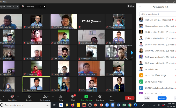Toggle the Original Sound setting
The width and height of the screenshot is (176, 108).
(x=7, y=6)
